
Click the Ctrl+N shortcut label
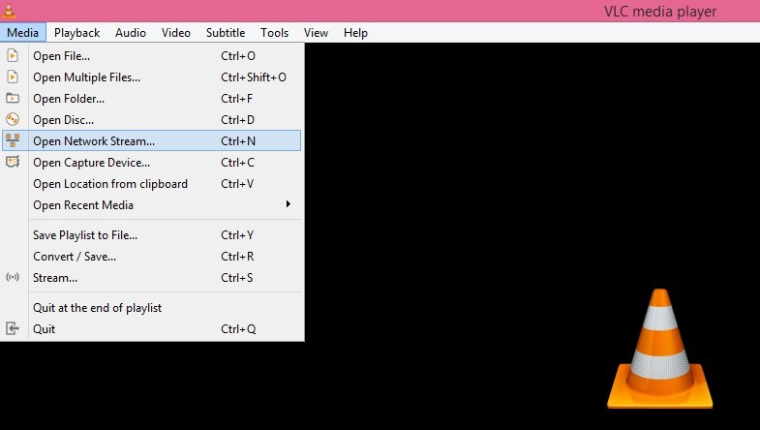(238, 141)
